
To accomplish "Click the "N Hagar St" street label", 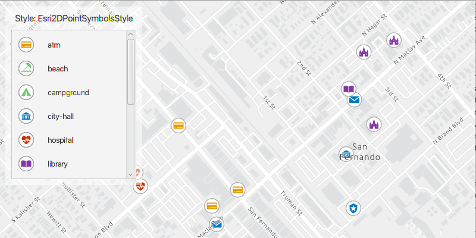I will pos(374,25).
